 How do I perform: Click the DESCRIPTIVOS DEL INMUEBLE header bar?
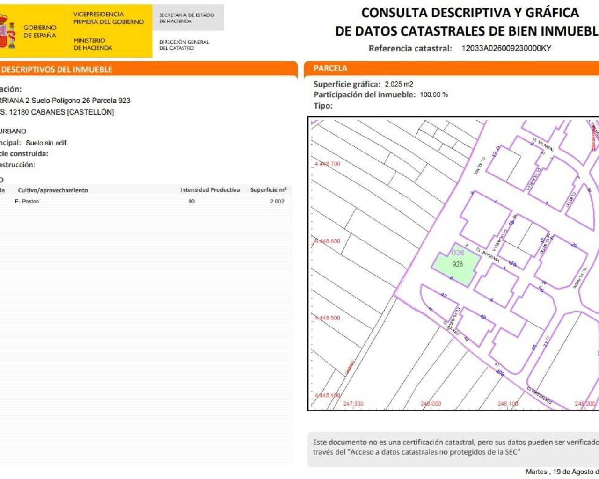57,69
